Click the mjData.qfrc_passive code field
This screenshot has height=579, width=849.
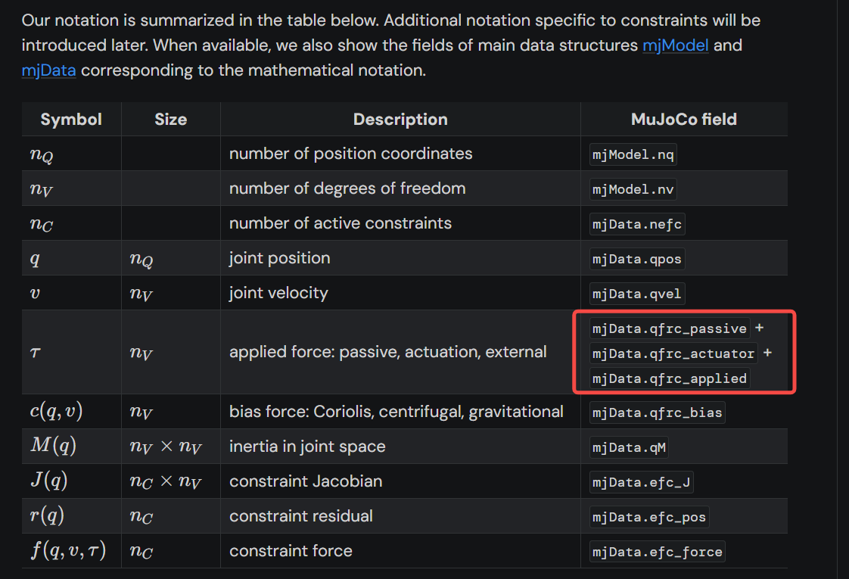[x=670, y=328]
